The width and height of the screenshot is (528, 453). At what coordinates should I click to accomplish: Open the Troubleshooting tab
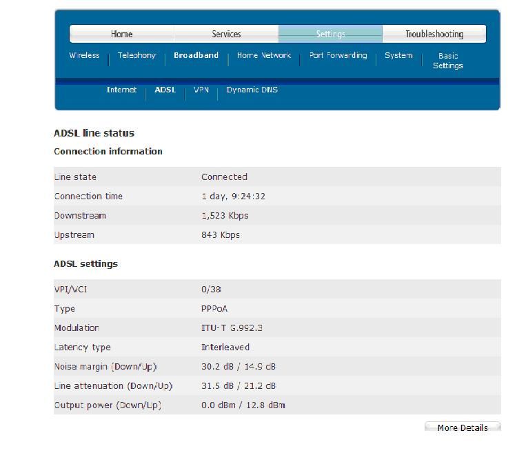pyautogui.click(x=434, y=34)
